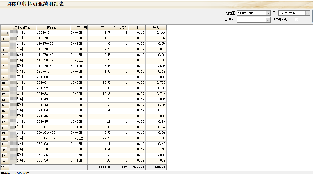Screen dimensions: 313x174
Task: Click the 工作量 column header
Action: point(99,27)
